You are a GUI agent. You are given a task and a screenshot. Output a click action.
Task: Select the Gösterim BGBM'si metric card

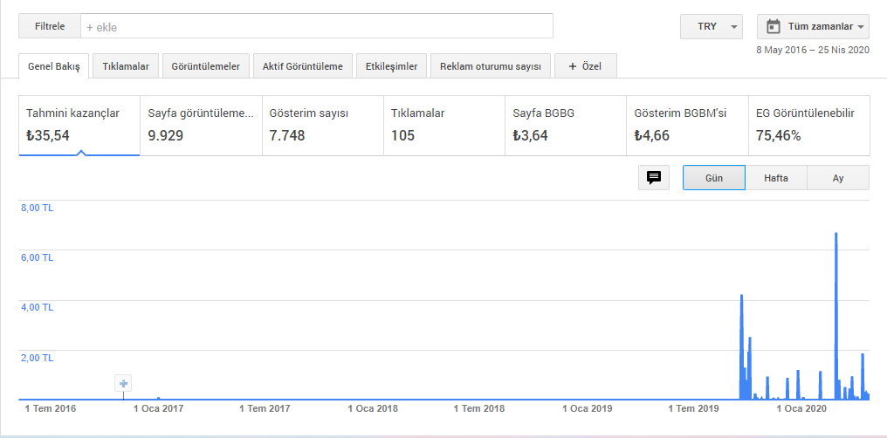[x=687, y=125]
